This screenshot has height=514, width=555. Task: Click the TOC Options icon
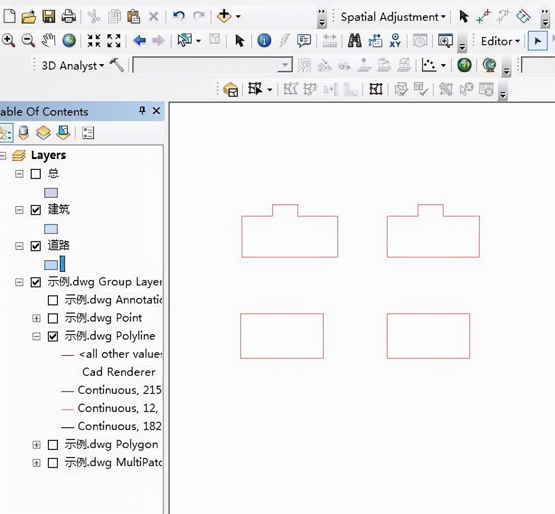[88, 133]
